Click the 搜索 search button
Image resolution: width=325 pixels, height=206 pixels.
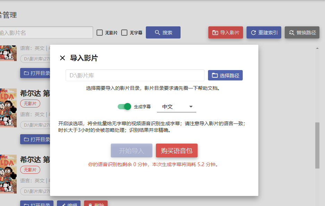pos(163,33)
